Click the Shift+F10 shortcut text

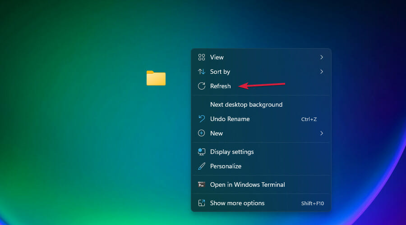[313, 203]
